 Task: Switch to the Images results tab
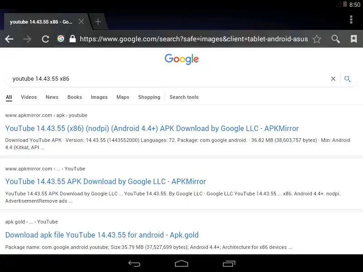click(99, 97)
